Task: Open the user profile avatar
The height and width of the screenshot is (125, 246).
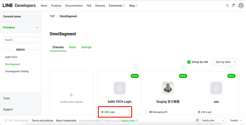Action: [x=241, y=6]
